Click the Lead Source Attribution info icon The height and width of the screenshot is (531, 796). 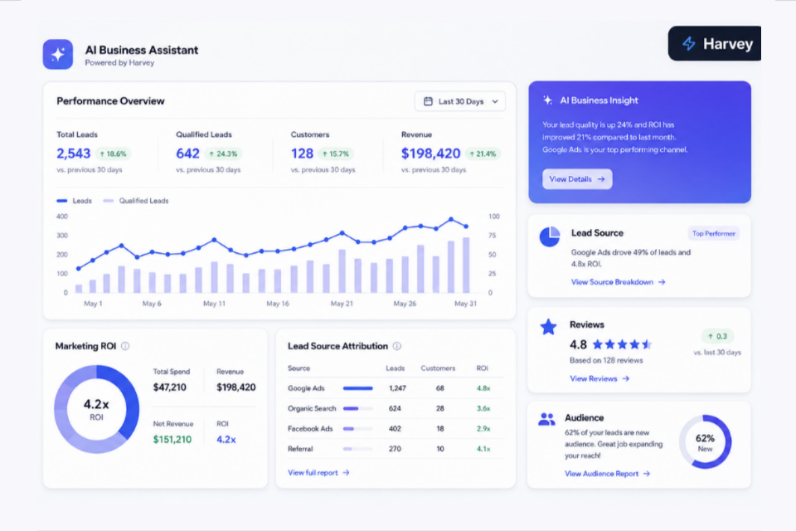coord(397,346)
